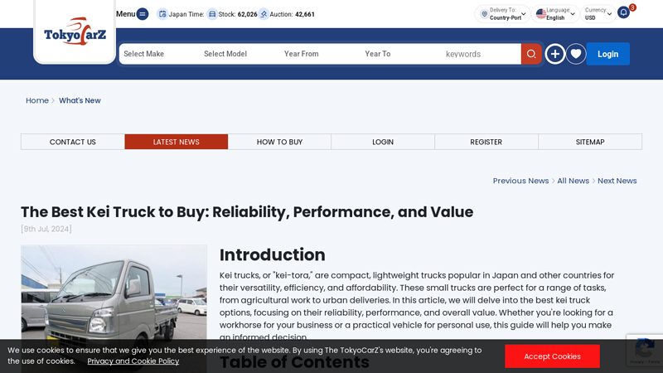Click the Auction count 42,661
The image size is (663, 373).
(x=305, y=14)
